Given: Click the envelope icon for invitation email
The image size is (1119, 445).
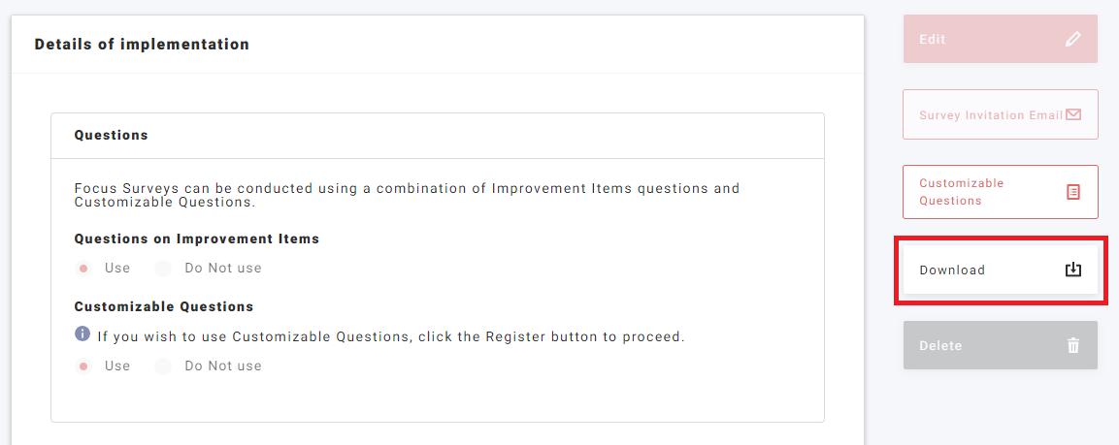Looking at the screenshot, I should (x=1073, y=114).
